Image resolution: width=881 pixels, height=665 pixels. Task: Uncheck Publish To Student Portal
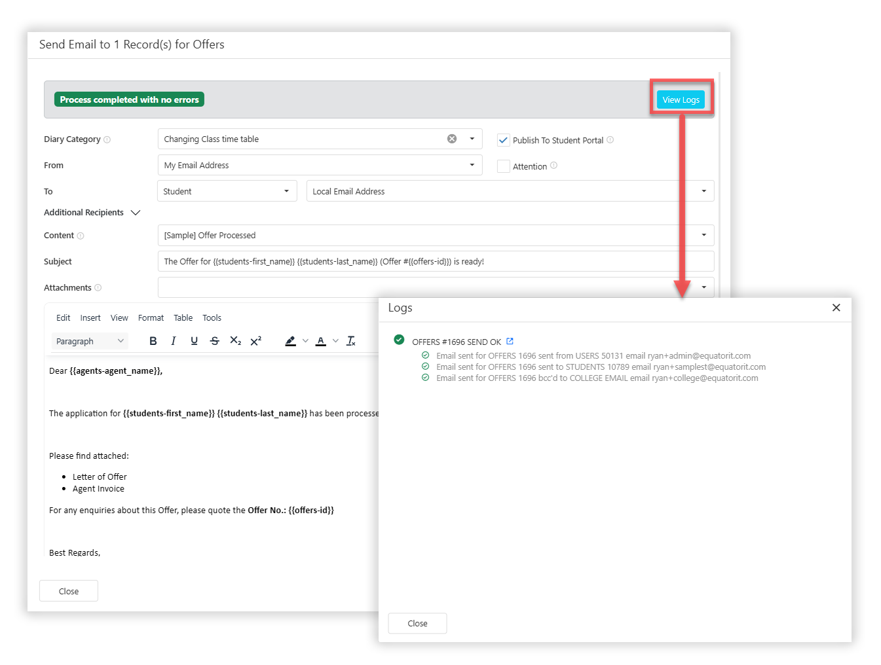point(503,140)
